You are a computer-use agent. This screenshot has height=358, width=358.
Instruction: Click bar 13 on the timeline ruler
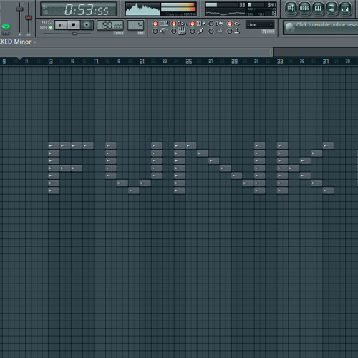coord(50,62)
